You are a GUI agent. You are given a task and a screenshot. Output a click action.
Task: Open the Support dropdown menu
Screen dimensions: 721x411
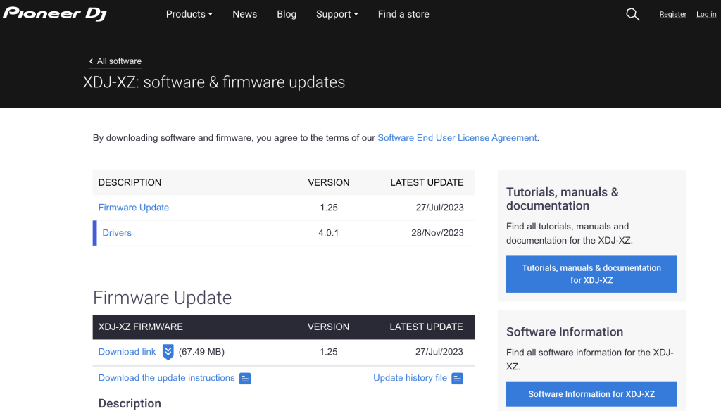[337, 14]
